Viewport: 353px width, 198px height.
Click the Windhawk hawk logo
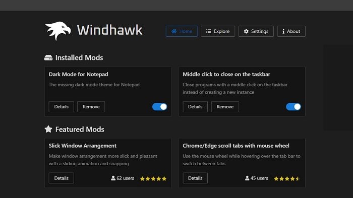[x=58, y=31]
